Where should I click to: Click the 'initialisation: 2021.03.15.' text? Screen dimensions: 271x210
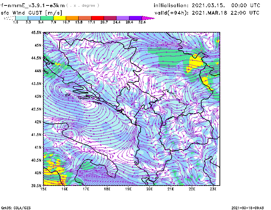point(189,5)
